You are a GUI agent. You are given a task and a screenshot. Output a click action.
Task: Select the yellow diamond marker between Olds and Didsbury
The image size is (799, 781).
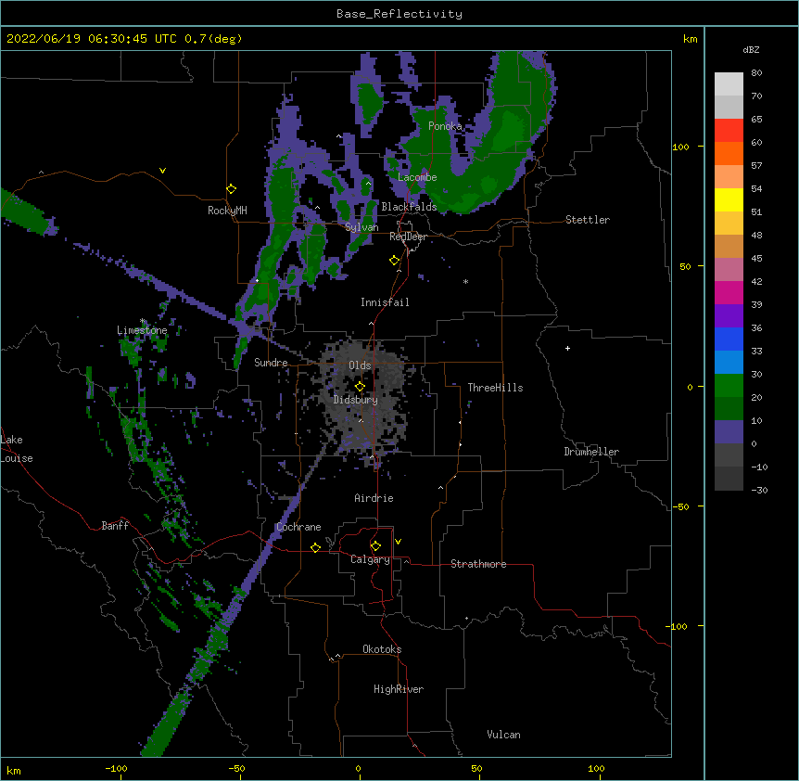point(360,387)
